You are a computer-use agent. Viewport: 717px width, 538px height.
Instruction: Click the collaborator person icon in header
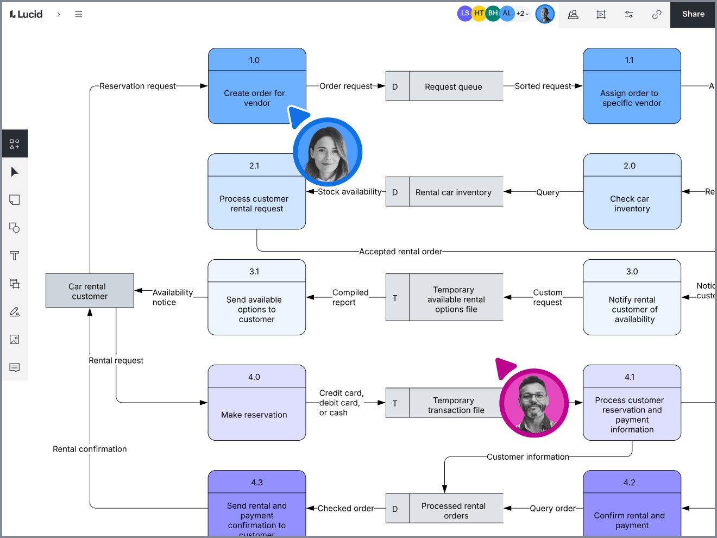[x=573, y=15]
